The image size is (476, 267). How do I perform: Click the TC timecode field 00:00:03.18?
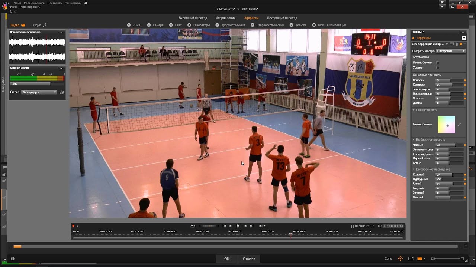tap(394, 226)
